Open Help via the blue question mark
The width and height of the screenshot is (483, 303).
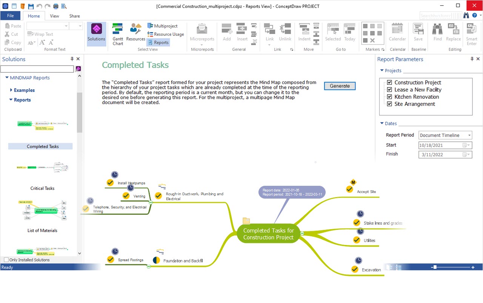pyautogui.click(x=474, y=15)
